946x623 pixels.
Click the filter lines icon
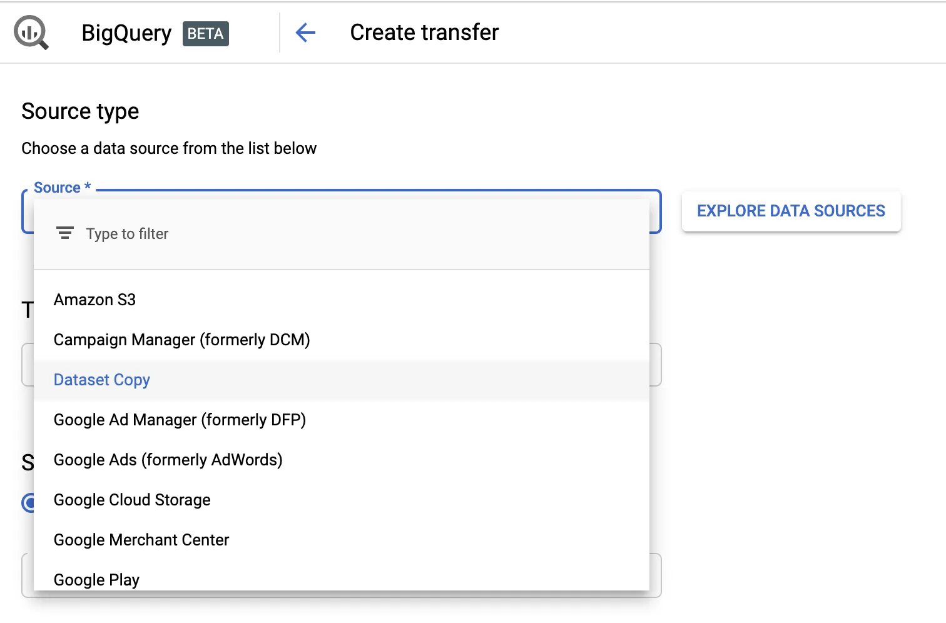coord(65,233)
